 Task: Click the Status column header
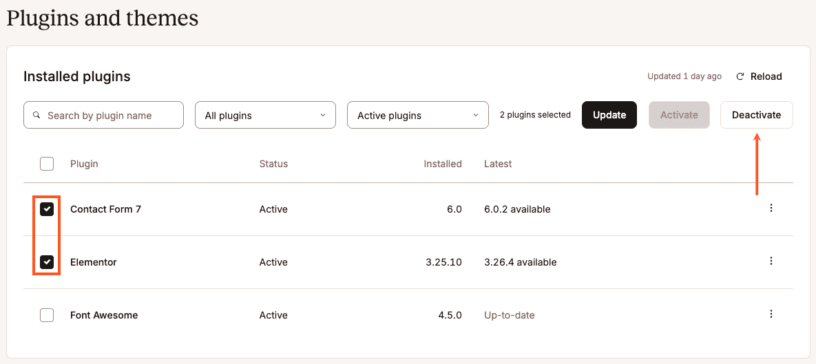click(x=273, y=164)
